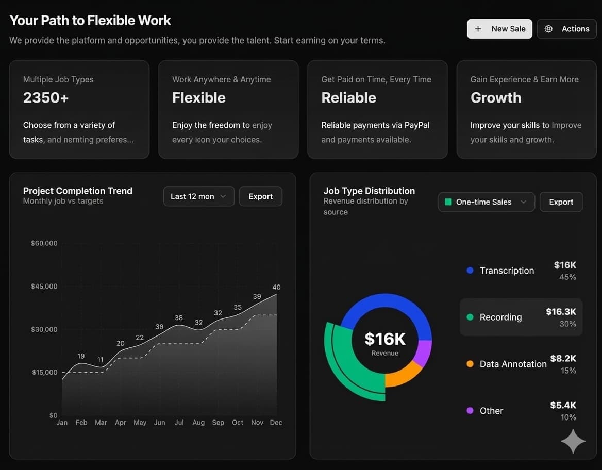Click the gear icon inside the Actions button
Image resolution: width=602 pixels, height=470 pixels.
548,29
